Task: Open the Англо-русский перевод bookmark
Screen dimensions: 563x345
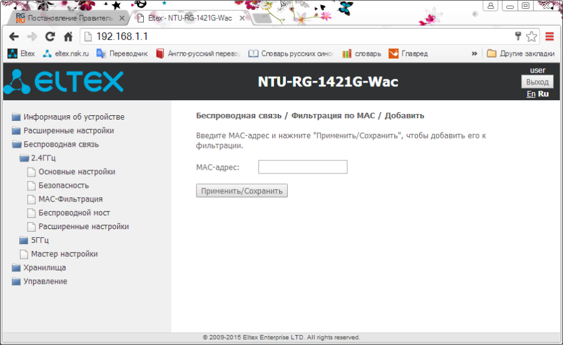Action: click(198, 54)
